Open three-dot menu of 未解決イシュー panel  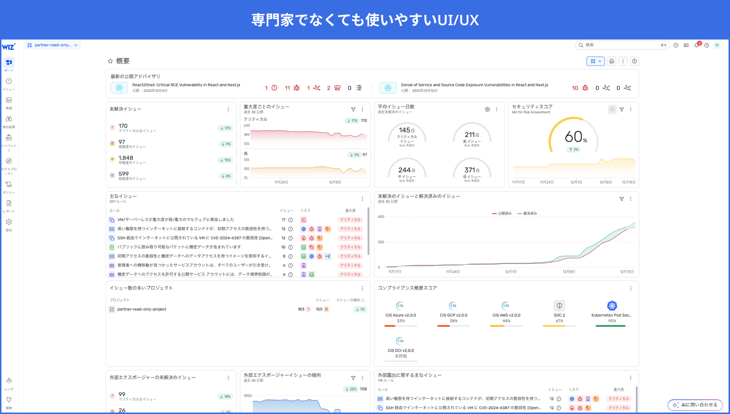(228, 110)
